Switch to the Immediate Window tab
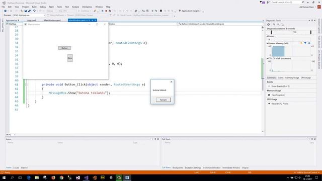Screen dimensions: 322x181 (231, 167)
